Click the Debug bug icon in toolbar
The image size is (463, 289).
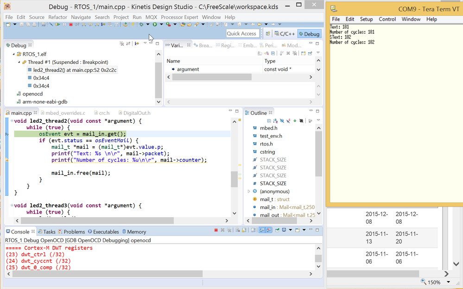pos(140,25)
